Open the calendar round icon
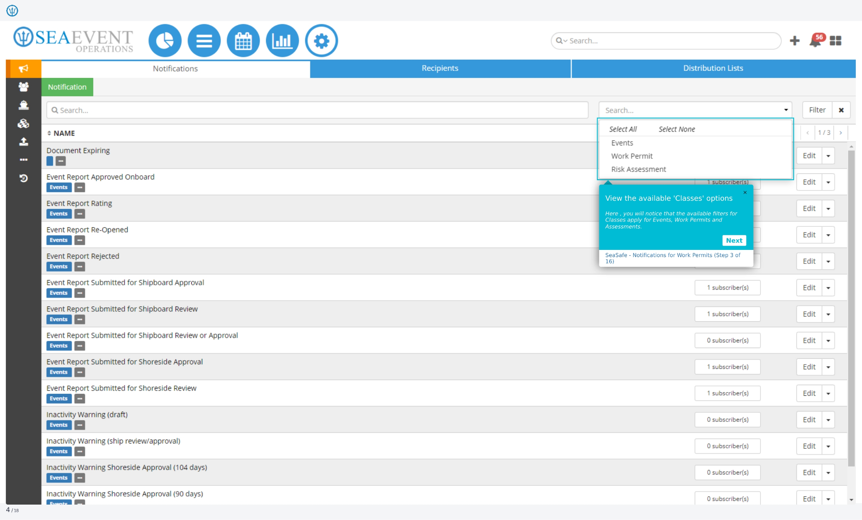 tap(243, 41)
